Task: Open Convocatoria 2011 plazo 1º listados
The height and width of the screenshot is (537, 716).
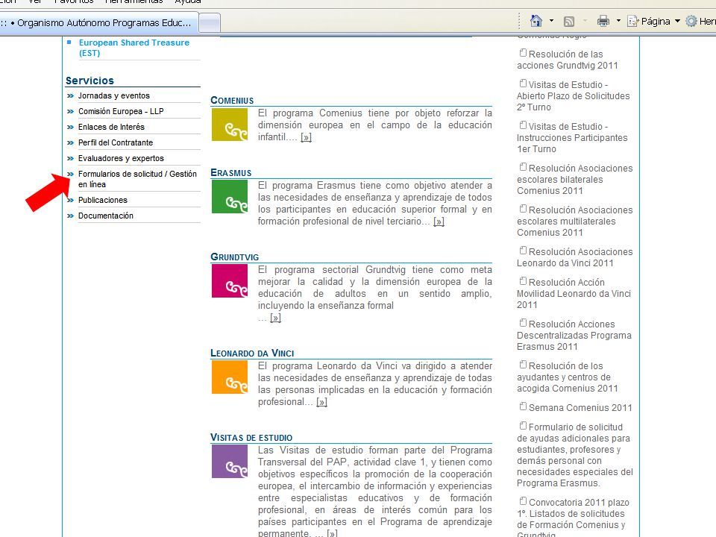Action: point(573,519)
